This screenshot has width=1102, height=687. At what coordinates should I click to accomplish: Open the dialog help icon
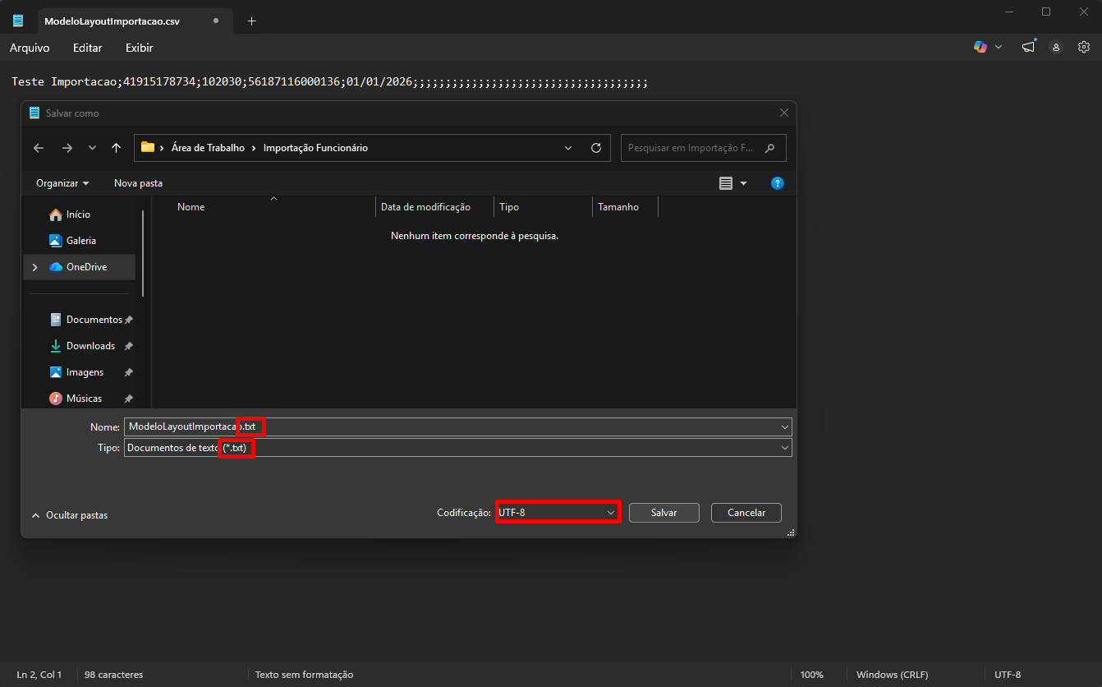[778, 183]
